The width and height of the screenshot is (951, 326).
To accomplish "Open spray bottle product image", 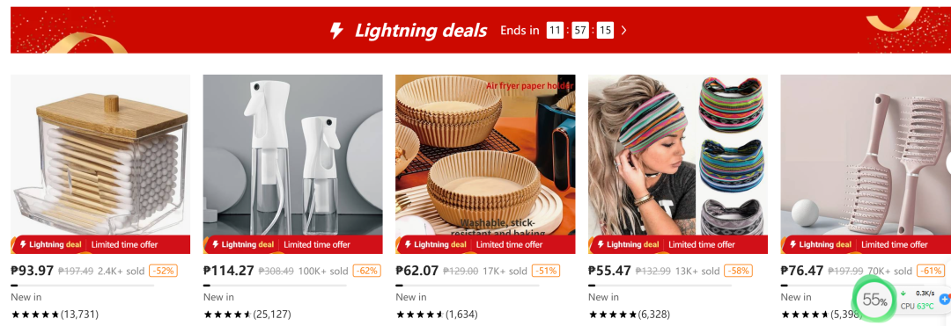I will click(293, 155).
